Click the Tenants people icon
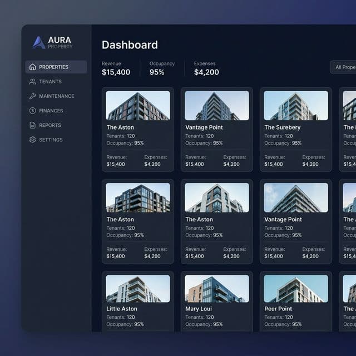 pos(32,82)
